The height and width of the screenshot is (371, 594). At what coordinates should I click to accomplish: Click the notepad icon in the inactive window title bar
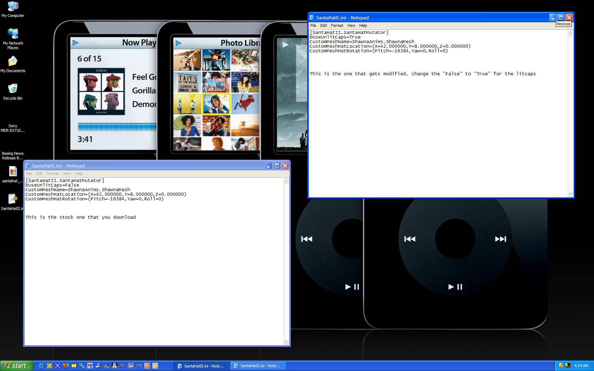pos(28,165)
